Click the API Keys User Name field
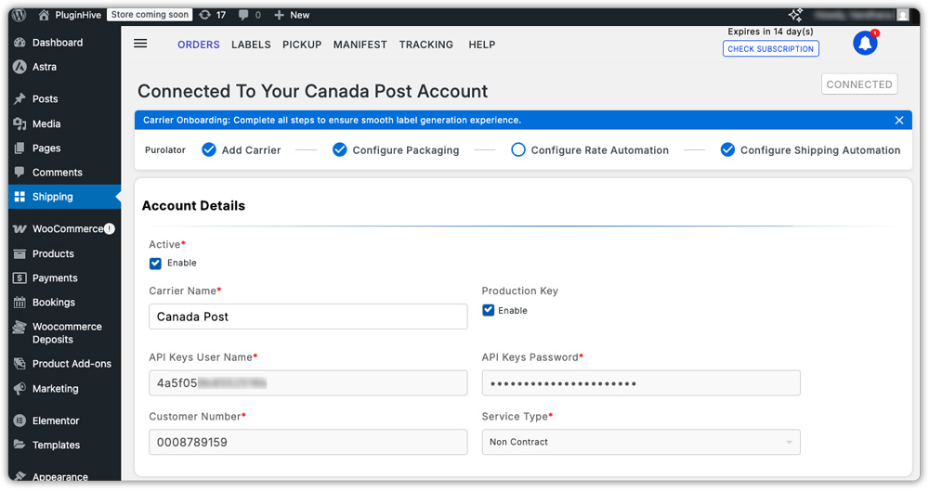Screen dimensions: 929x491 pos(308,383)
